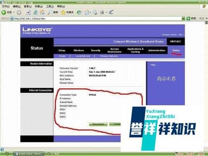Open the 帮助 (Help) menu
Screen dimensions: 208x156
(x=61, y=6)
